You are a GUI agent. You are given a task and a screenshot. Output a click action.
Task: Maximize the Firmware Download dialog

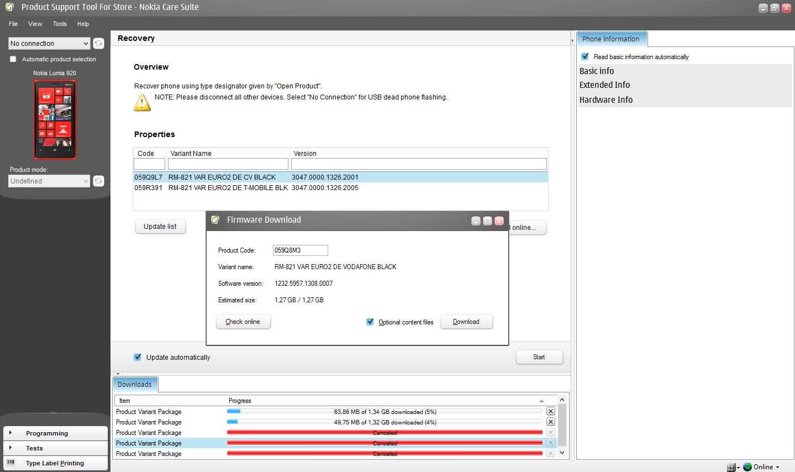pos(487,221)
